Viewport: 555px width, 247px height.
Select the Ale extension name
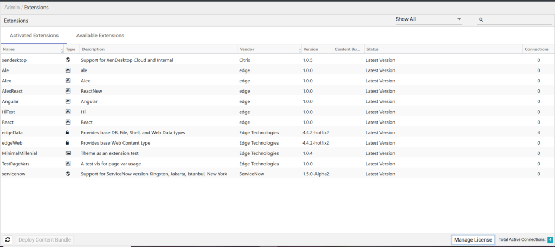point(5,70)
